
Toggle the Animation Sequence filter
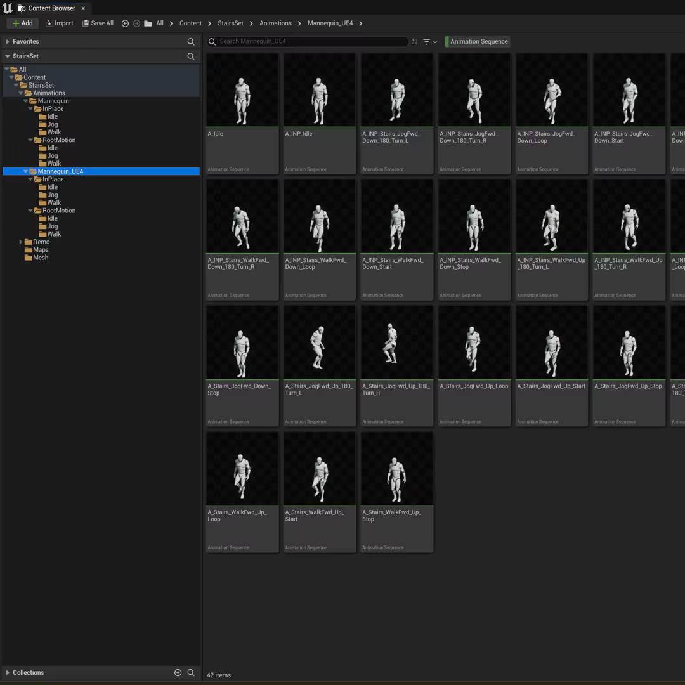point(478,42)
